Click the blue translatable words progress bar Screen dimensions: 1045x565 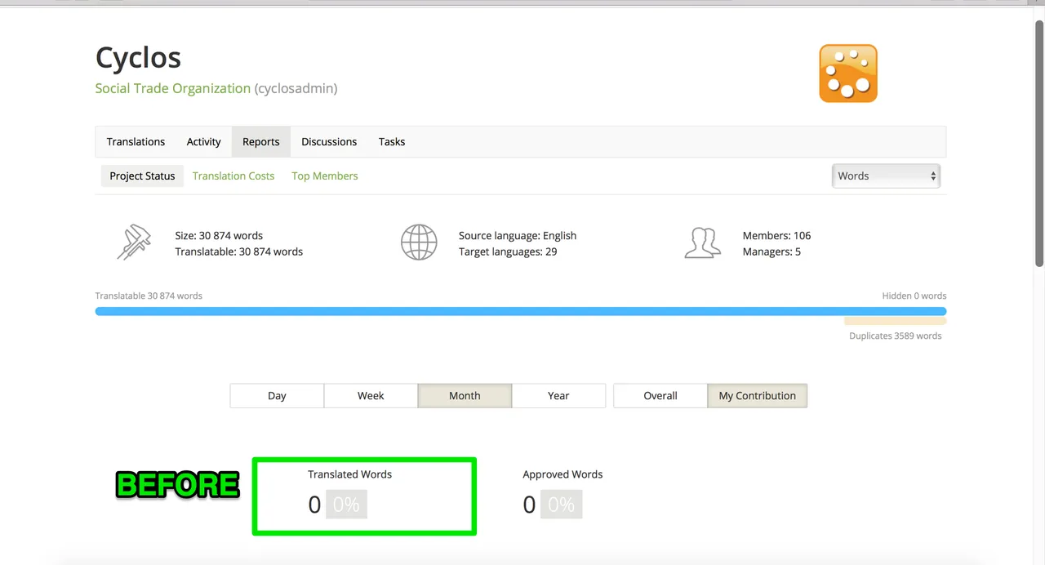pyautogui.click(x=521, y=311)
